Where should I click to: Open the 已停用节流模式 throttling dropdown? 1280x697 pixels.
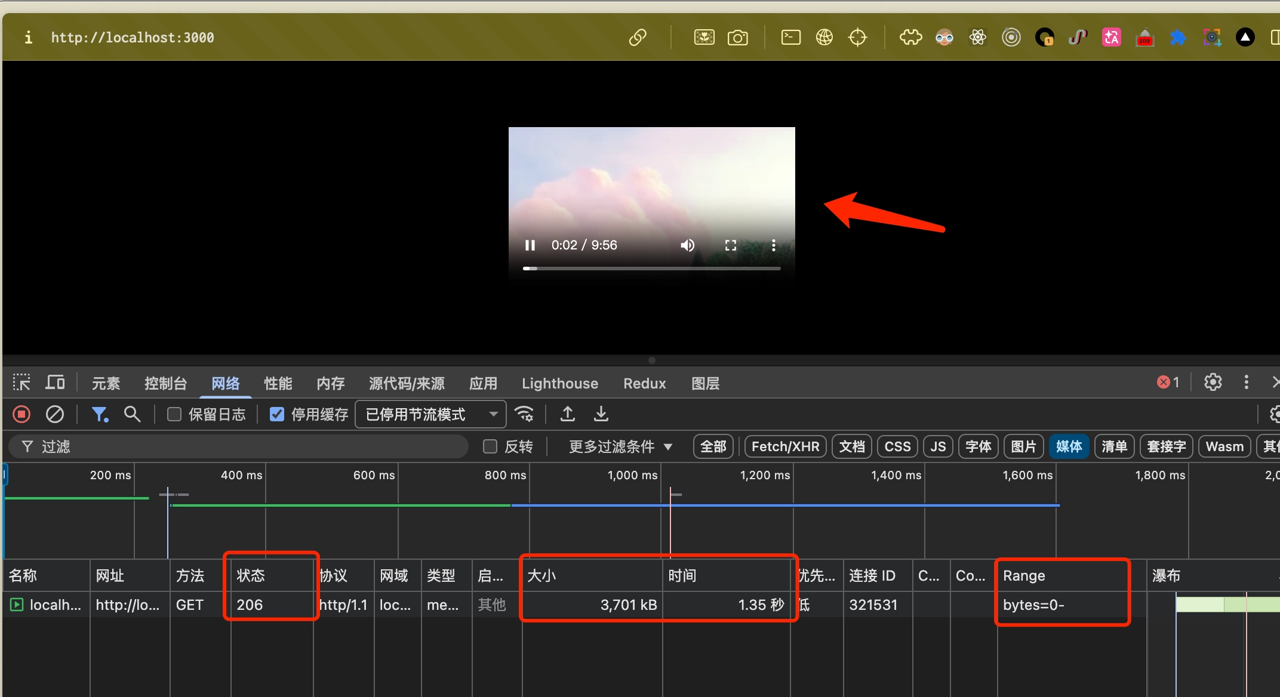pos(430,414)
